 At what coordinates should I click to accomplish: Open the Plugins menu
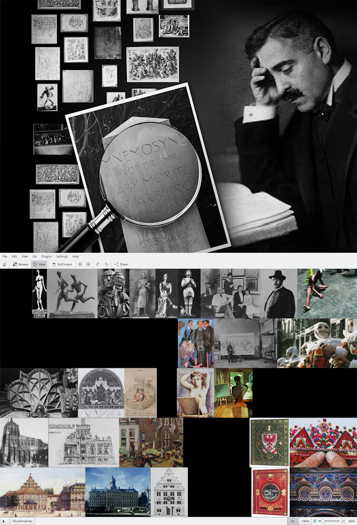46,256
